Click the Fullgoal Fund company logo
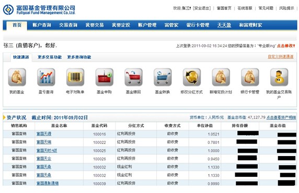This screenshot has width=299, height=193. click(x=39, y=10)
